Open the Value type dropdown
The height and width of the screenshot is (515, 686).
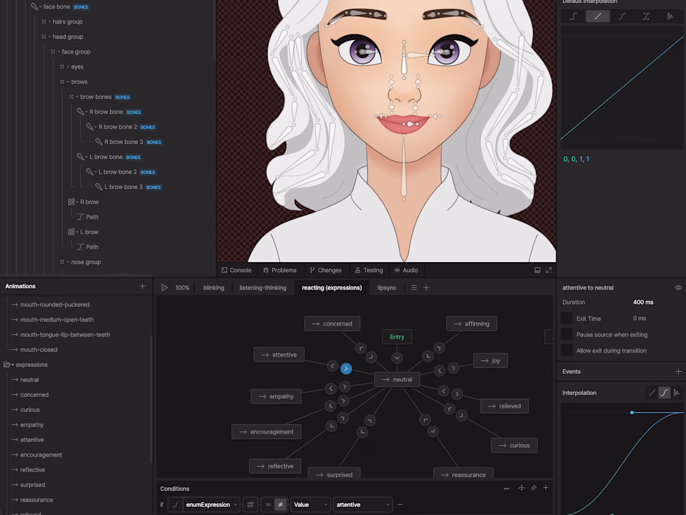click(311, 504)
